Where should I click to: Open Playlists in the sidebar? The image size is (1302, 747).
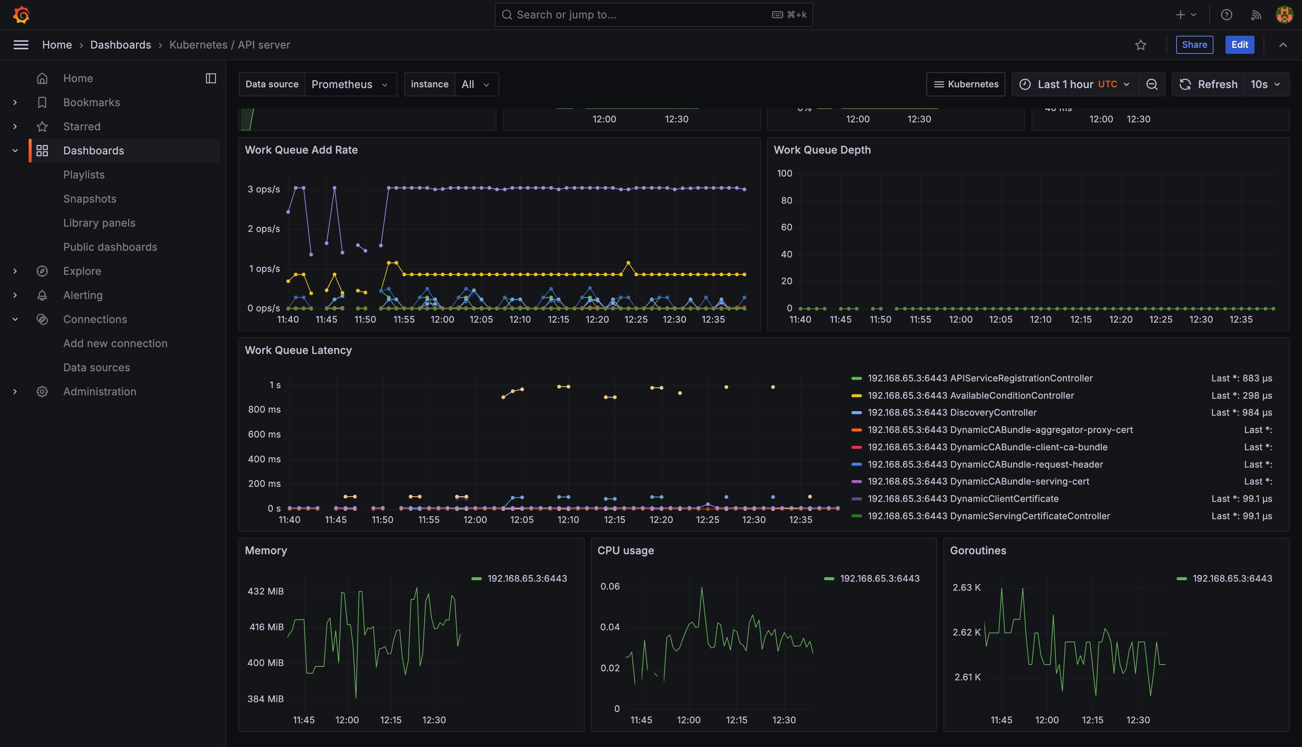click(x=84, y=174)
